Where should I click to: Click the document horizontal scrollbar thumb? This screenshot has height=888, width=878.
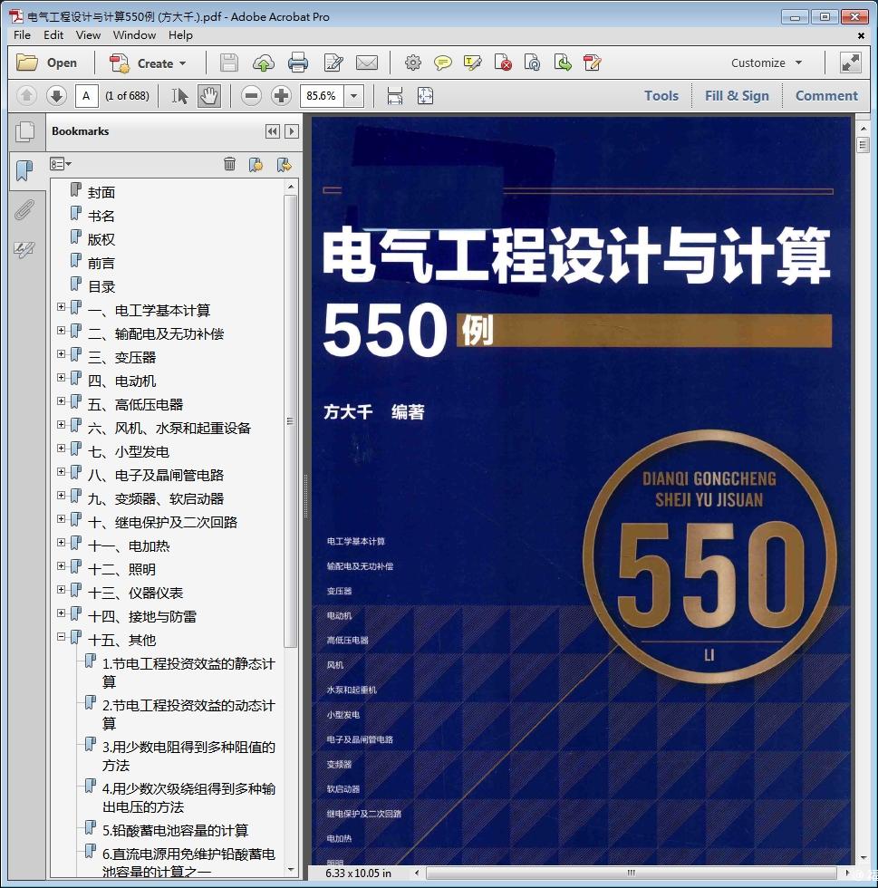(631, 873)
